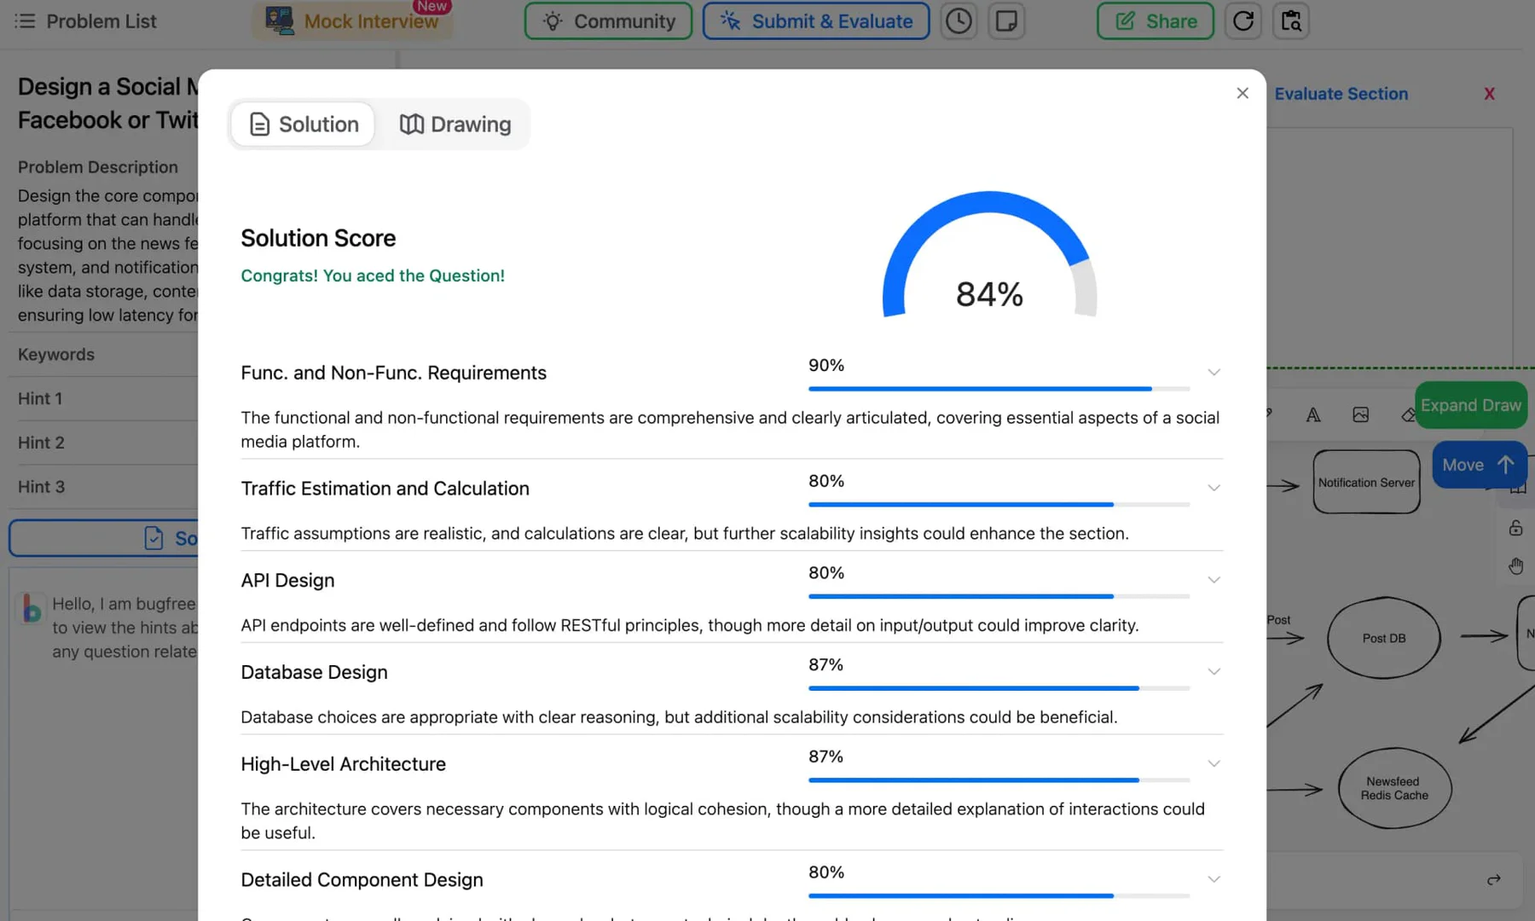Switch to the Drawing tab
The width and height of the screenshot is (1535, 921).
[455, 125]
